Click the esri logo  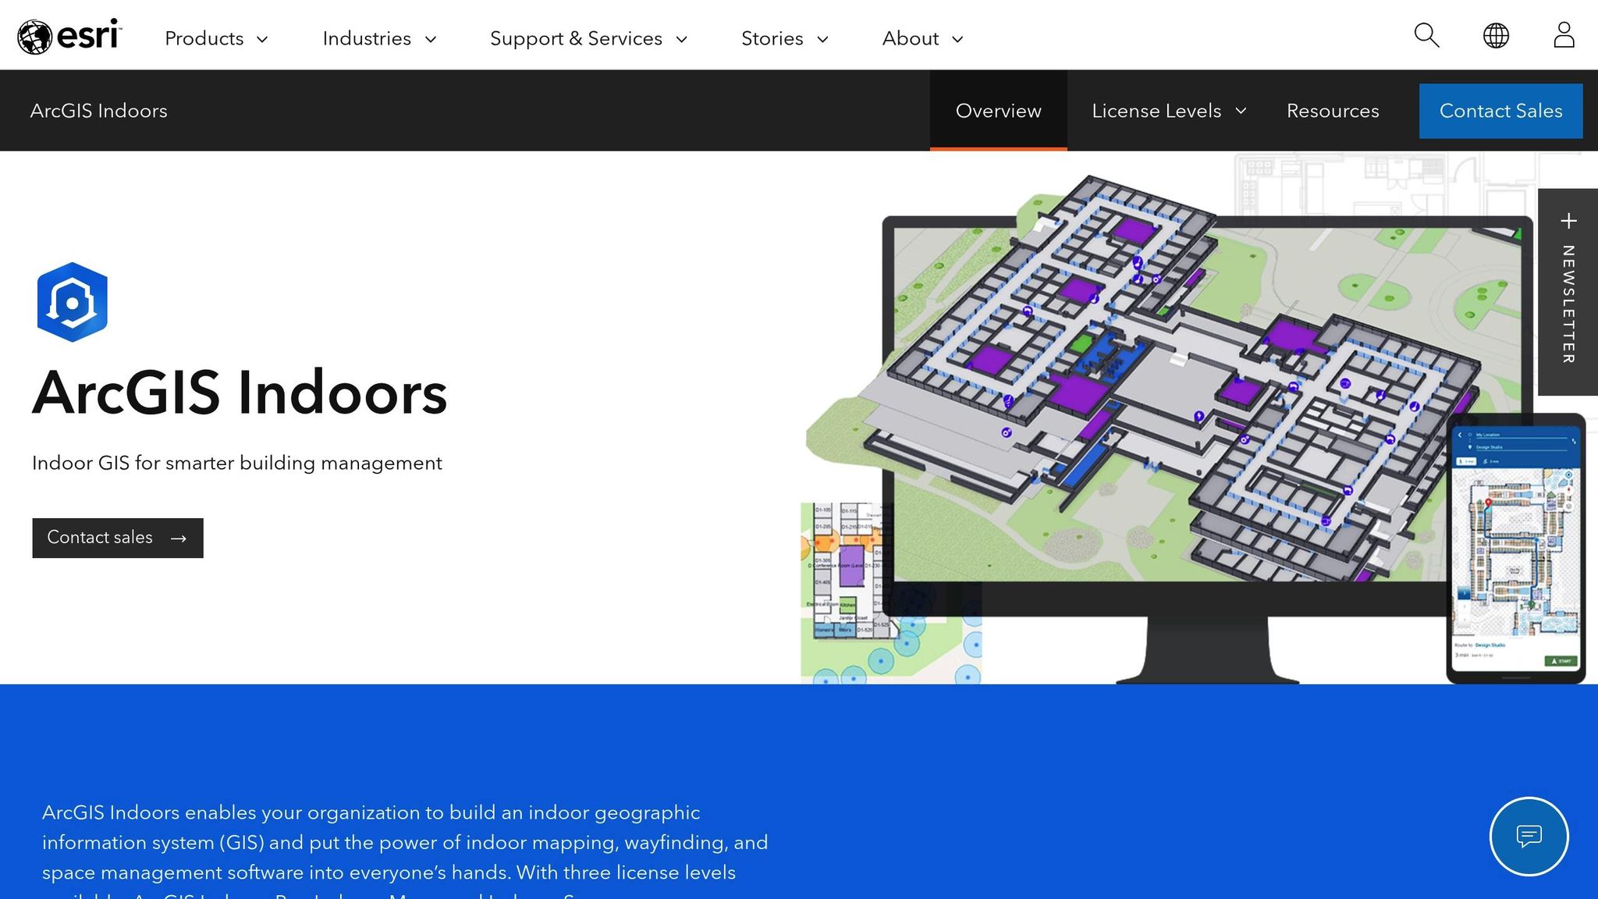click(69, 35)
